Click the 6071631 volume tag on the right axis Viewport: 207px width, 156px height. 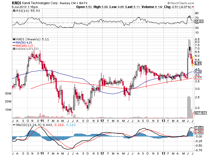point(200,113)
